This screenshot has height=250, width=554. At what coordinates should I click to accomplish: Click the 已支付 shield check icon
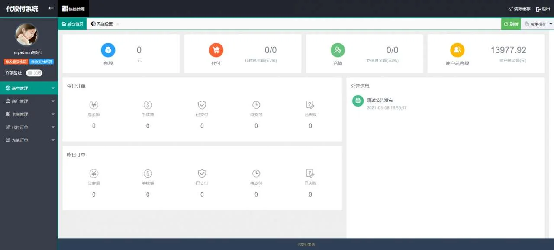[202, 104]
